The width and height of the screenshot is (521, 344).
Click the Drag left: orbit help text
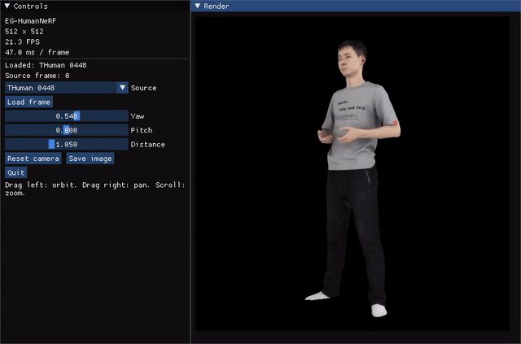pos(95,189)
